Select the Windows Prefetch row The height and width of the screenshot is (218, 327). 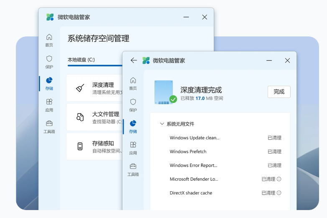220,151
